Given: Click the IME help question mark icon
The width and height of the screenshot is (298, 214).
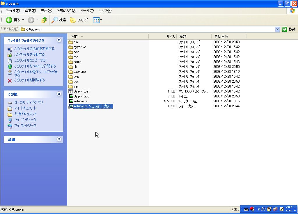Looking at the screenshot, I should coord(281,209).
